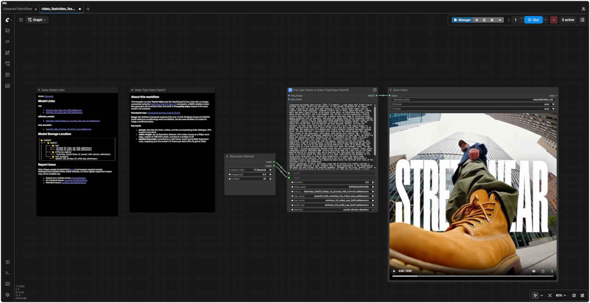590x303 pixels.
Task: Collapse the Note: Model Links node
Action: [x=40, y=90]
